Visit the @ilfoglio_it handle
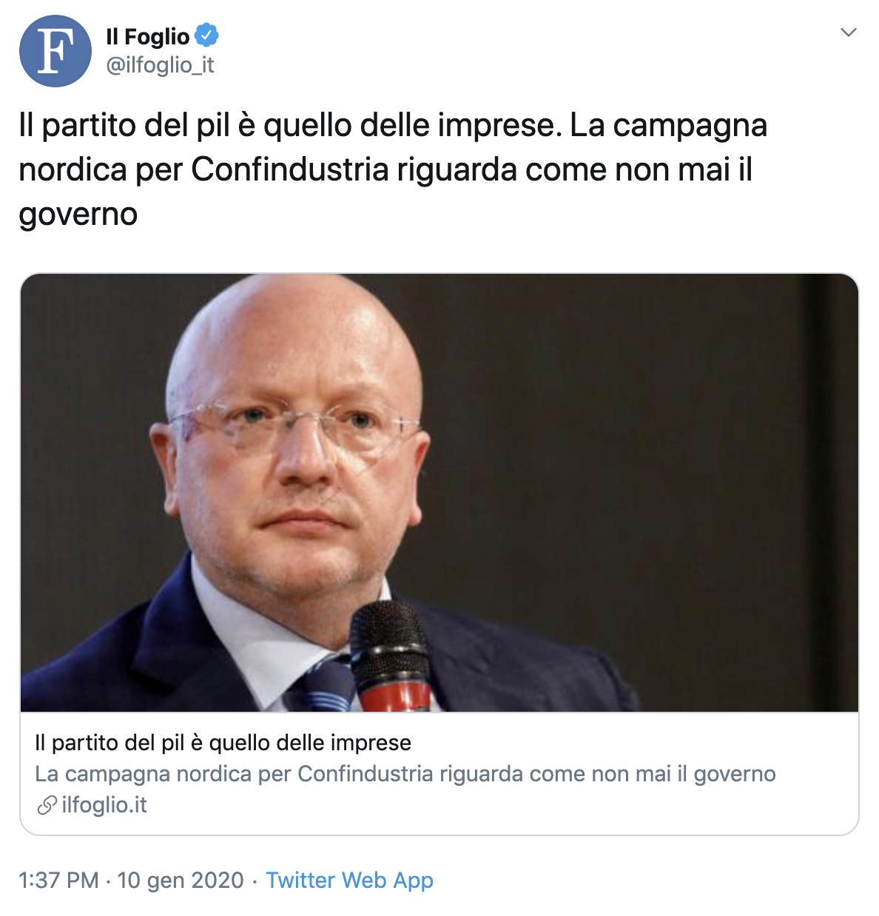This screenshot has width=879, height=916. click(x=160, y=65)
